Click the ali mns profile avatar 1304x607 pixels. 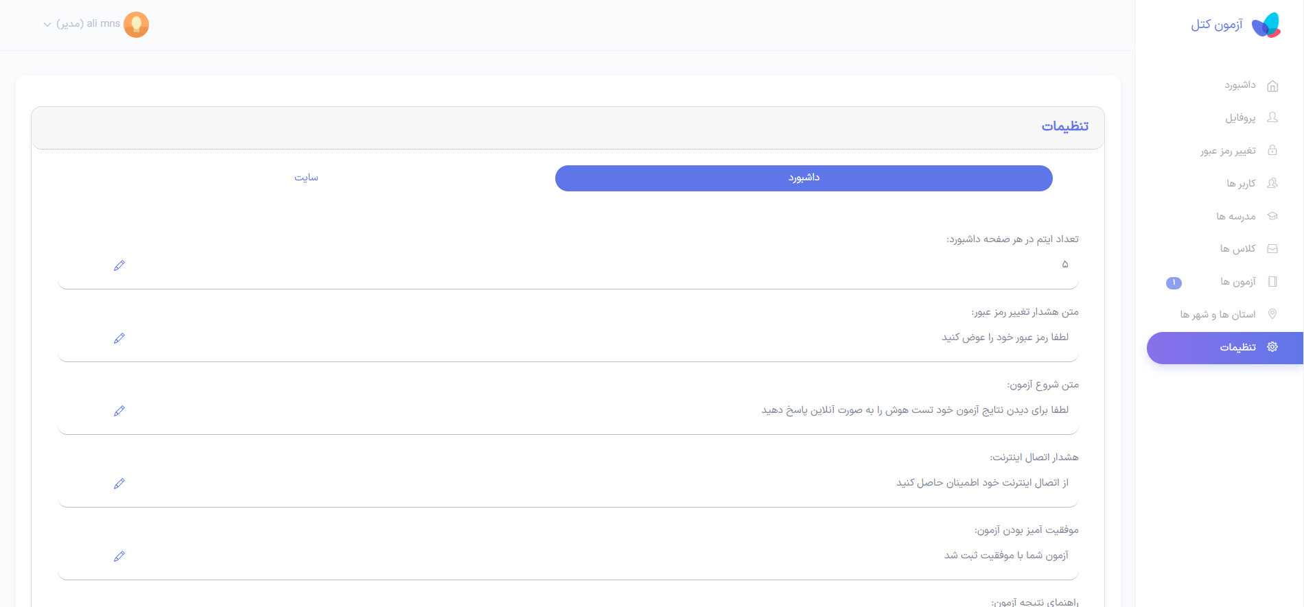136,25
